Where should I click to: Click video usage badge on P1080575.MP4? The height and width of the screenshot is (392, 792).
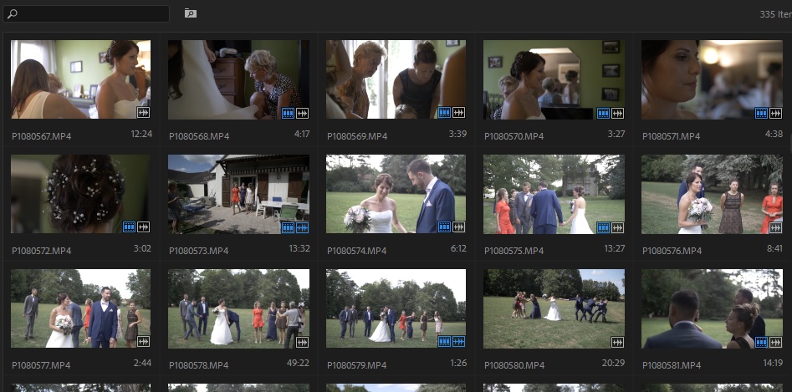click(603, 227)
